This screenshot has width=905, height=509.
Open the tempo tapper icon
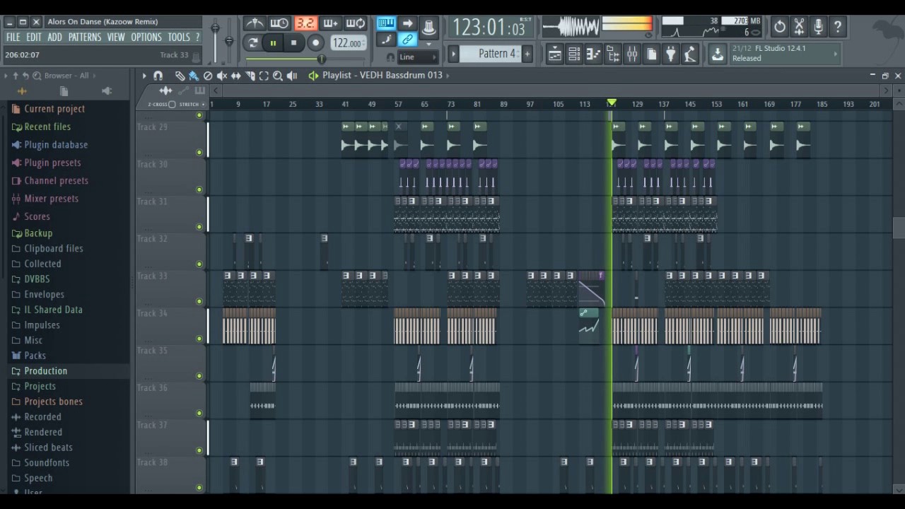tap(690, 54)
